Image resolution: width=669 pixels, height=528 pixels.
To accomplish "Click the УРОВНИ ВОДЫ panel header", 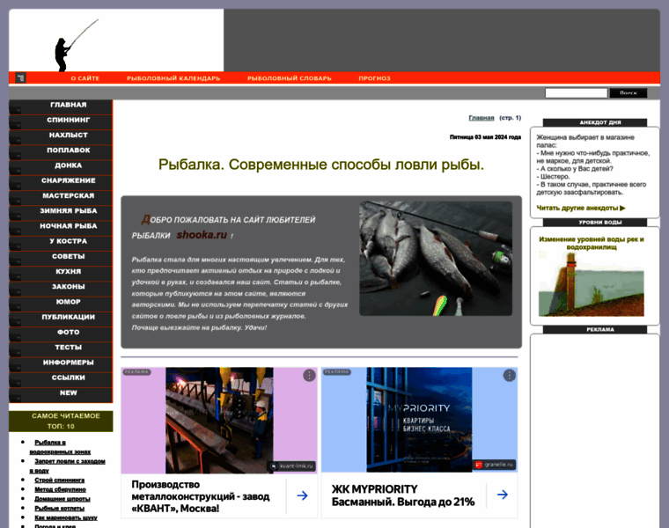I will click(595, 223).
